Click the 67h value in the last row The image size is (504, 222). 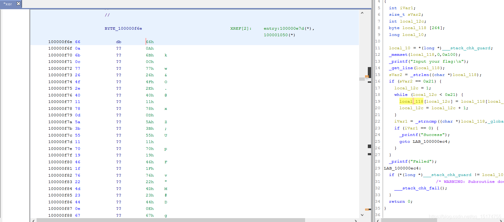coord(150,215)
